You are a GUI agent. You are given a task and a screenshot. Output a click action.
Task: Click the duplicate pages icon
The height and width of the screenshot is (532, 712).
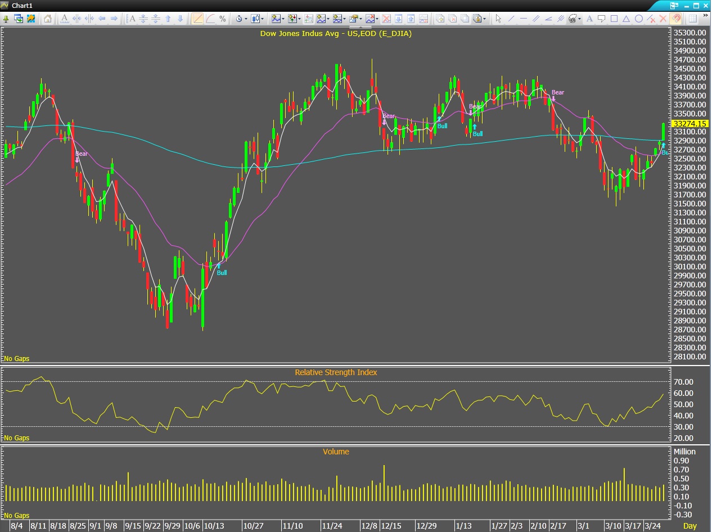pos(465,19)
